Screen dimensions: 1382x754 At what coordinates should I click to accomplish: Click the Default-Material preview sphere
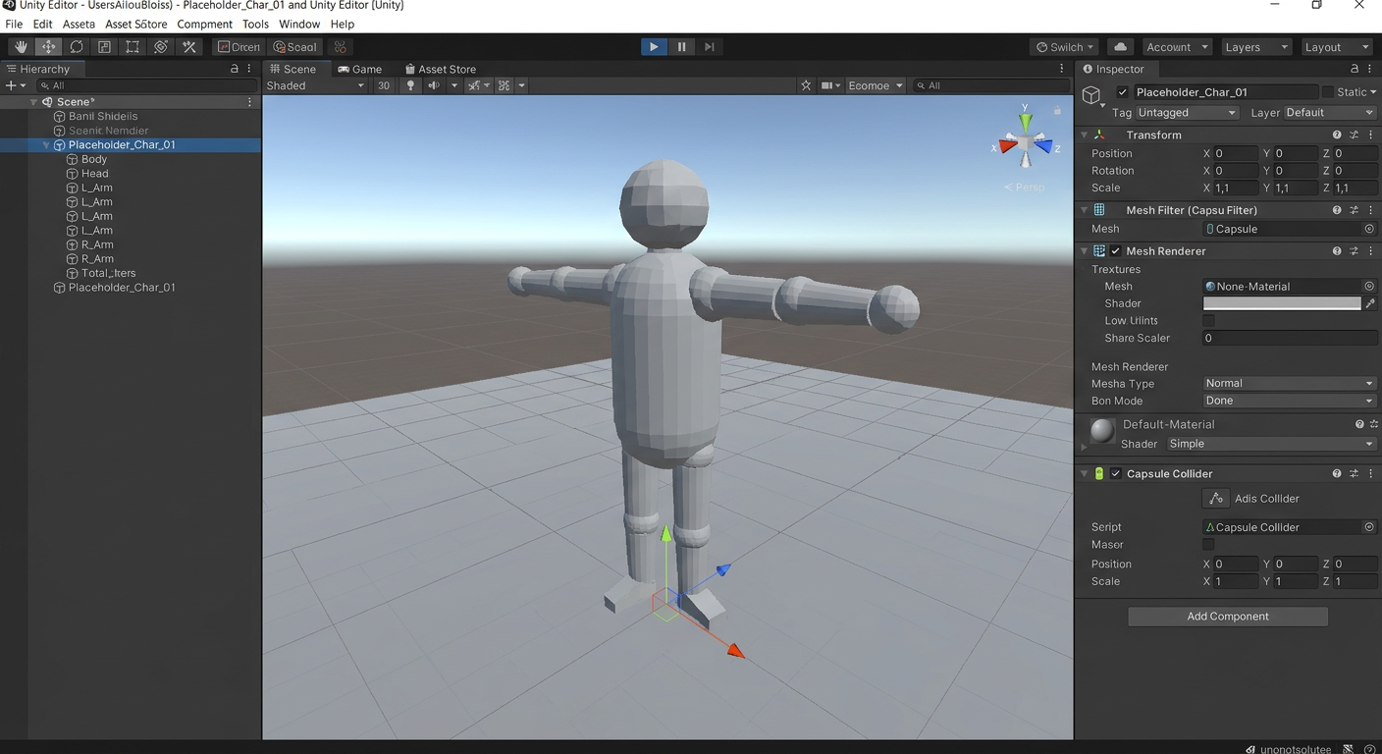click(1102, 430)
